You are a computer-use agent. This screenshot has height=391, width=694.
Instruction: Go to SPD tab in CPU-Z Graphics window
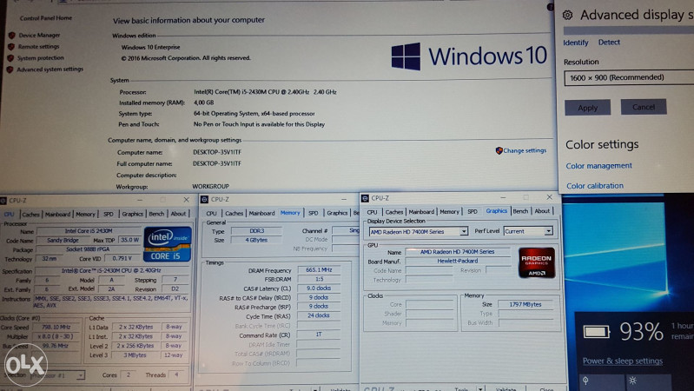coord(473,212)
